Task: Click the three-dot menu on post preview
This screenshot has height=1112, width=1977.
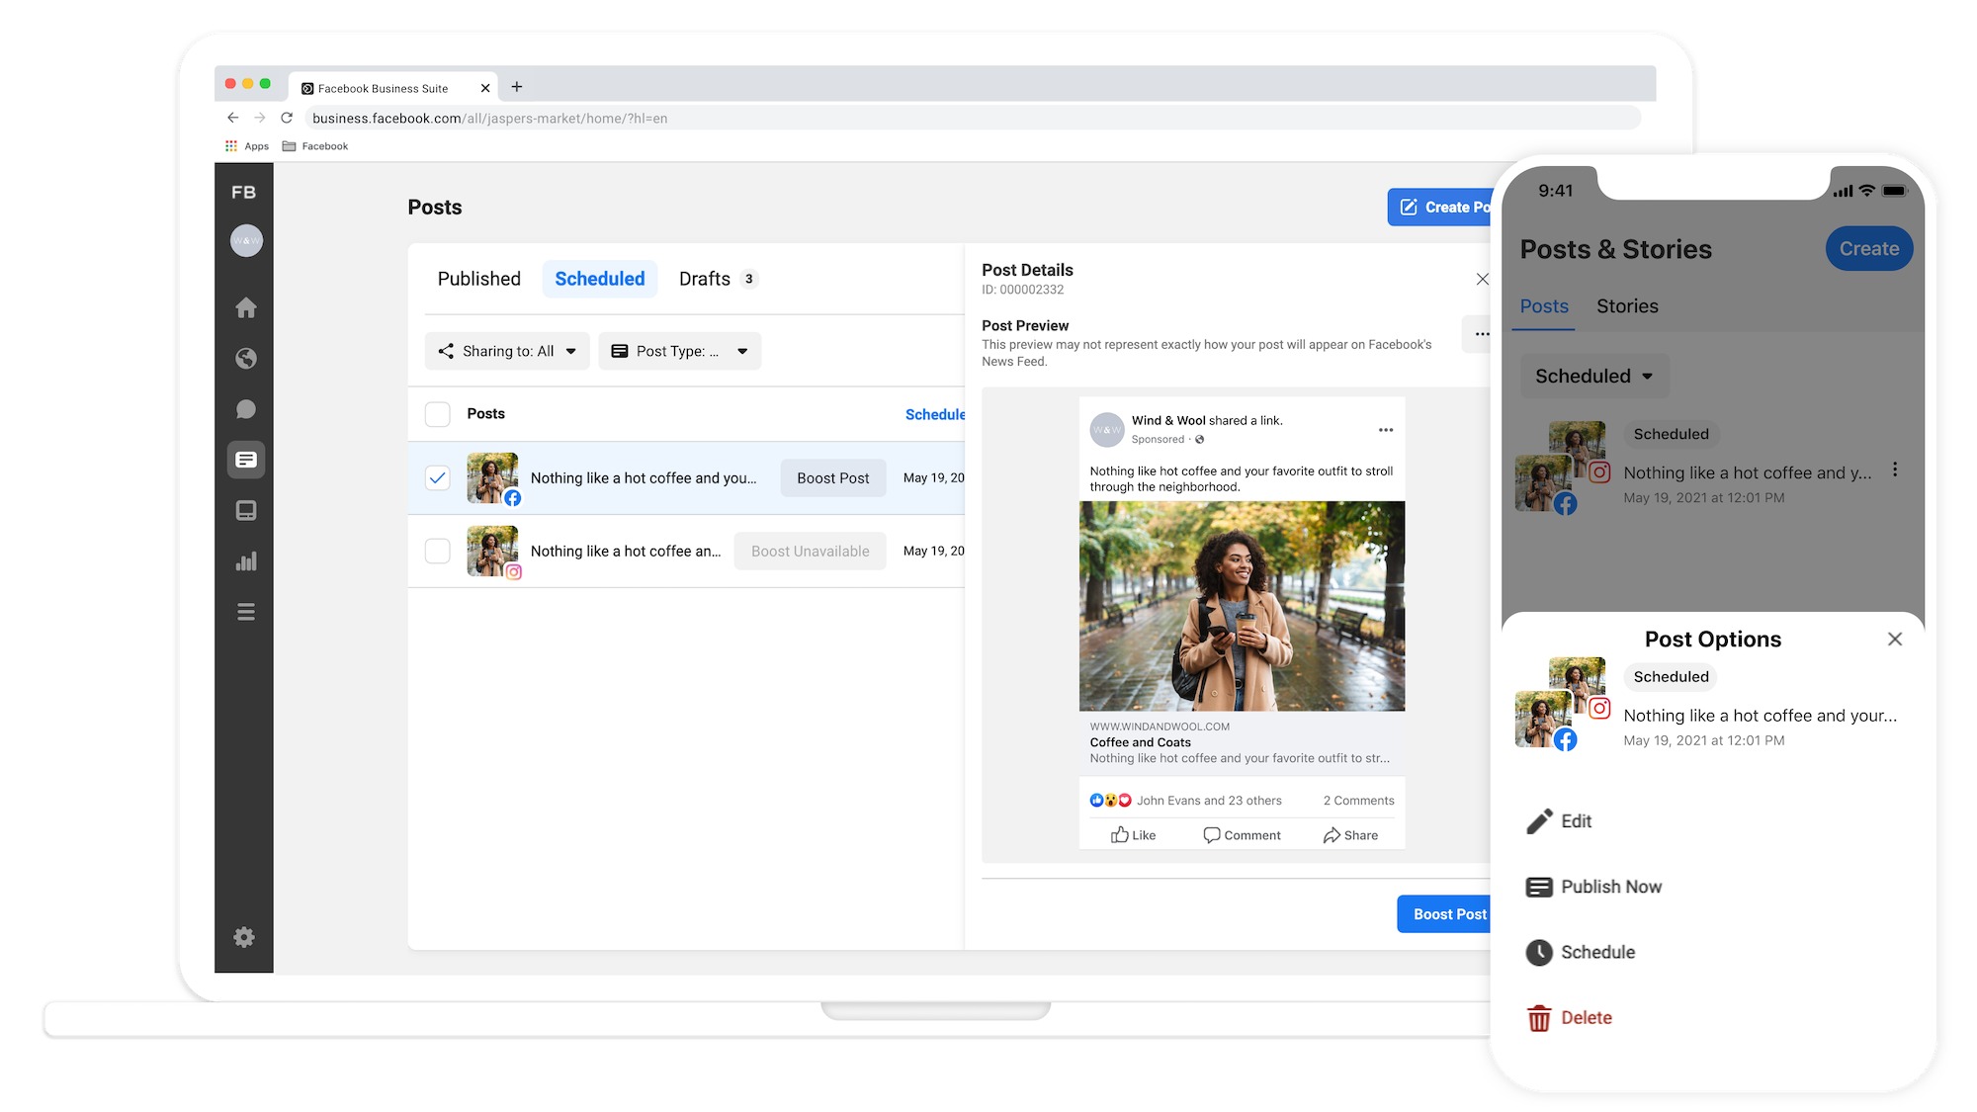Action: [1385, 430]
